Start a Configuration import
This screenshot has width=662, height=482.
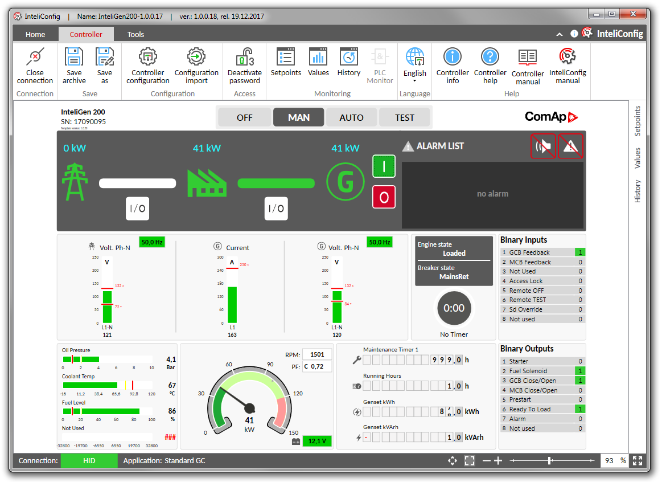196,64
